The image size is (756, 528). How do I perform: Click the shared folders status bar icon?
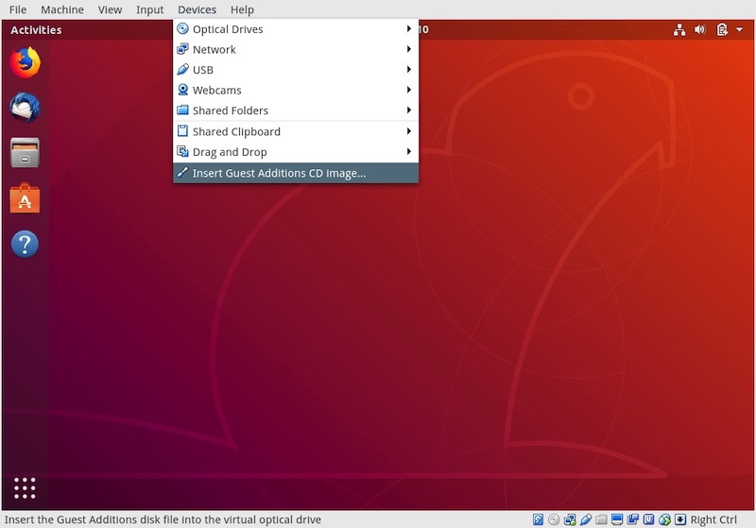(601, 519)
